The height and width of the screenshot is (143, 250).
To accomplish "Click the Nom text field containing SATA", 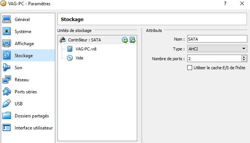I will coord(217,39).
